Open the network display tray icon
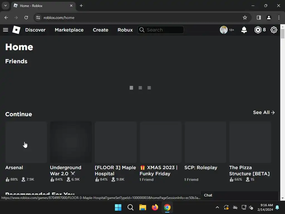The image size is (285, 214). (244, 207)
